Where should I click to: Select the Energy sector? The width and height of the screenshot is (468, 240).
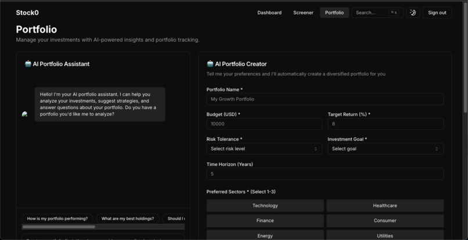(x=265, y=235)
